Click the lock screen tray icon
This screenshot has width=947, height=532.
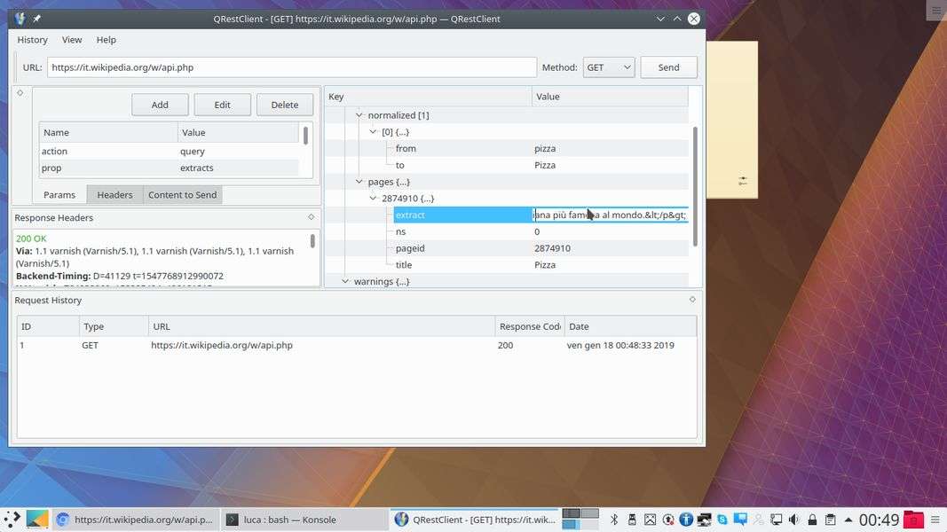click(812, 520)
